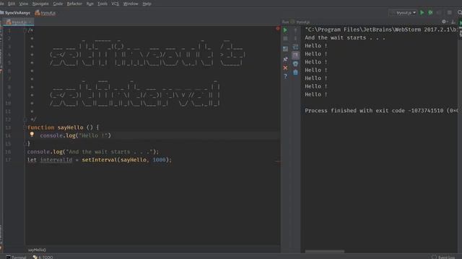
Task: Collapse comment block from its line 12 end
Action: pyautogui.click(x=25, y=119)
